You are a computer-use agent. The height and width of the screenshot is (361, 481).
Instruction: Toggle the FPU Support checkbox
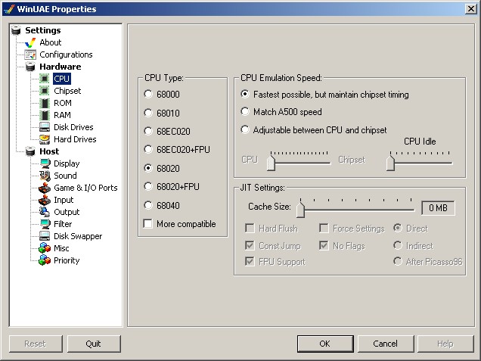click(x=250, y=262)
